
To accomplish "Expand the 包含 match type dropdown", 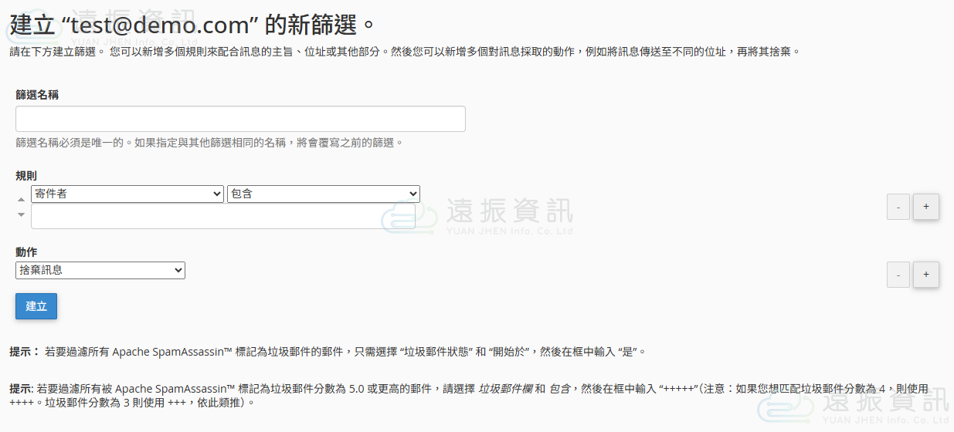I will click(x=323, y=194).
